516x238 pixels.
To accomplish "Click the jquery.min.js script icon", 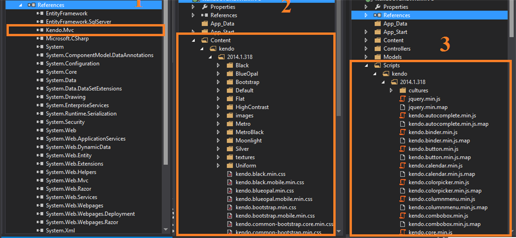I will (x=402, y=99).
